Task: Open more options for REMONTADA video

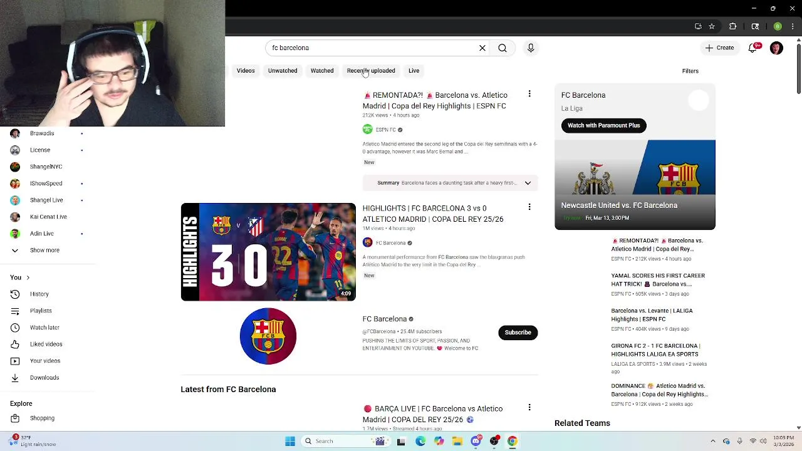Action: click(x=529, y=94)
